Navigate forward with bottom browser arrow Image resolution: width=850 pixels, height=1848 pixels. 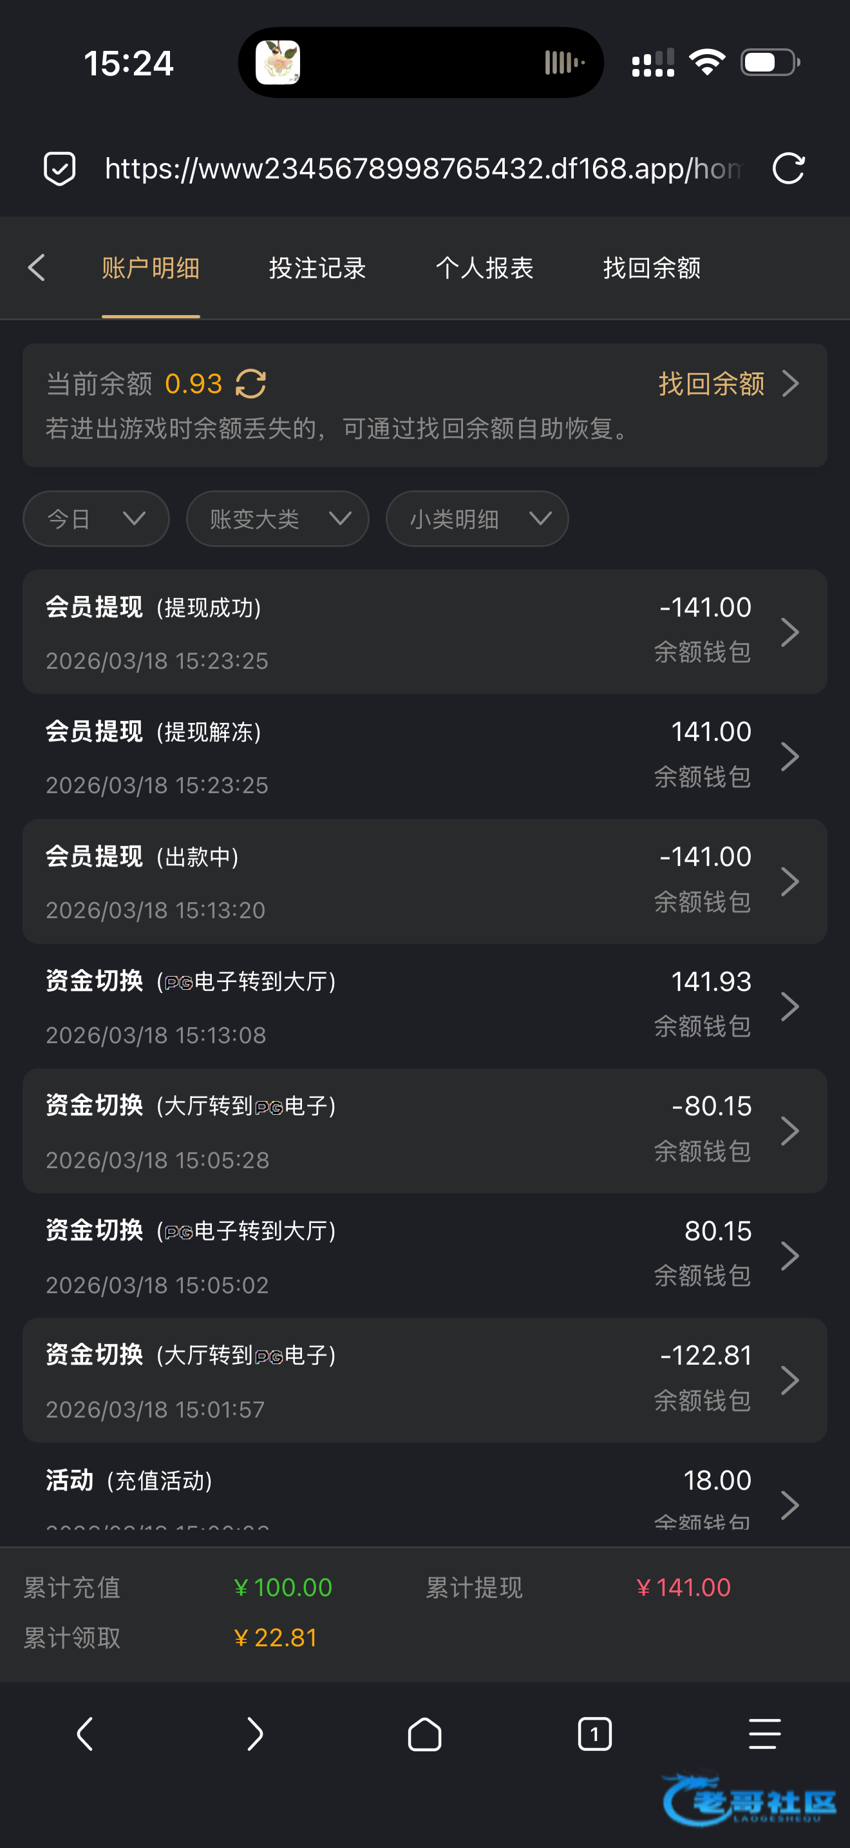pyautogui.click(x=254, y=1735)
